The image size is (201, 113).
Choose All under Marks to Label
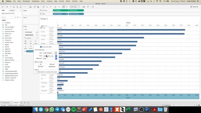click(41, 64)
